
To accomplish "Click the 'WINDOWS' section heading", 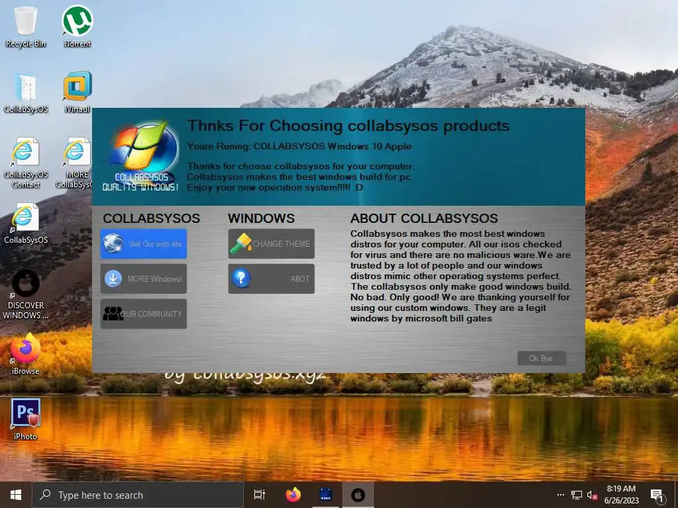I will click(261, 218).
